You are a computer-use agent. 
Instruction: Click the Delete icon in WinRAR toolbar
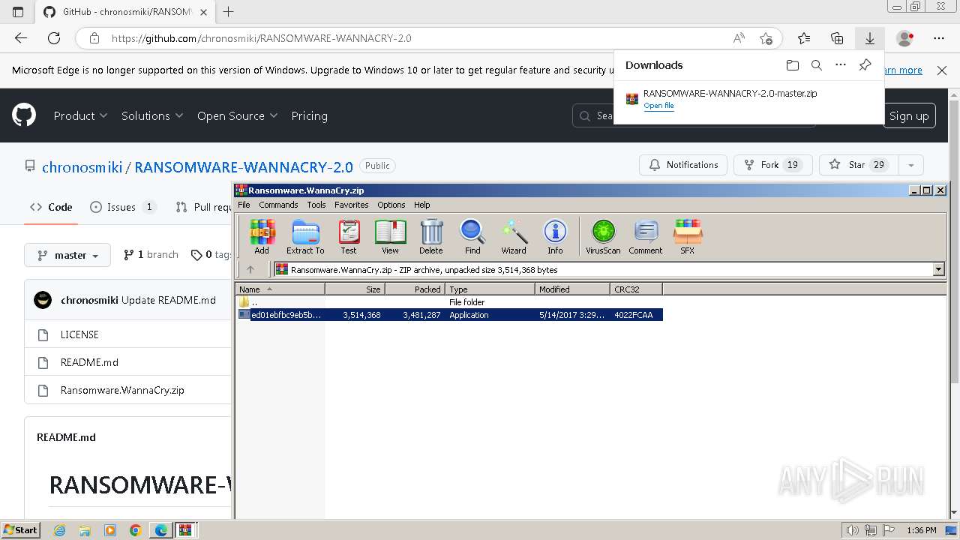coord(431,236)
